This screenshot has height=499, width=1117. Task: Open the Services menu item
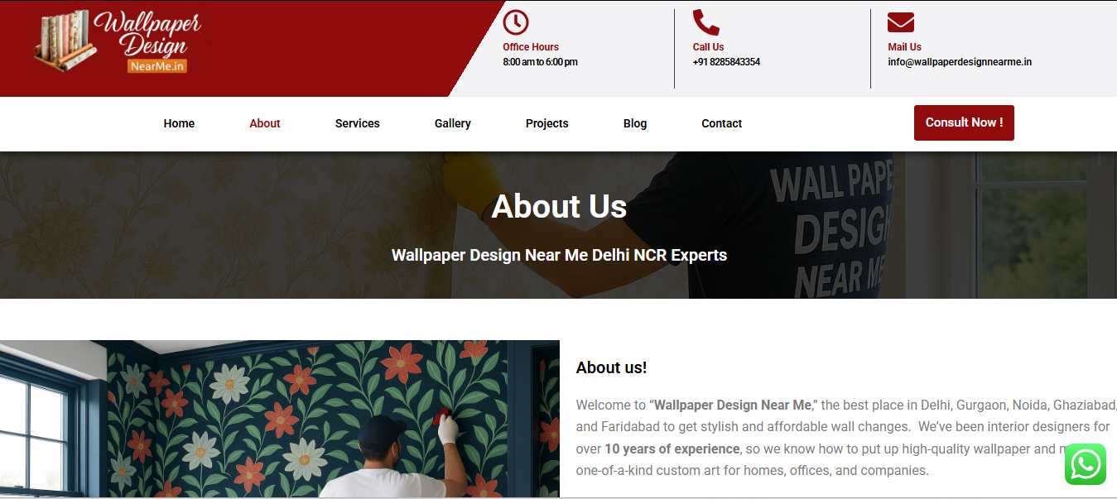[358, 123]
